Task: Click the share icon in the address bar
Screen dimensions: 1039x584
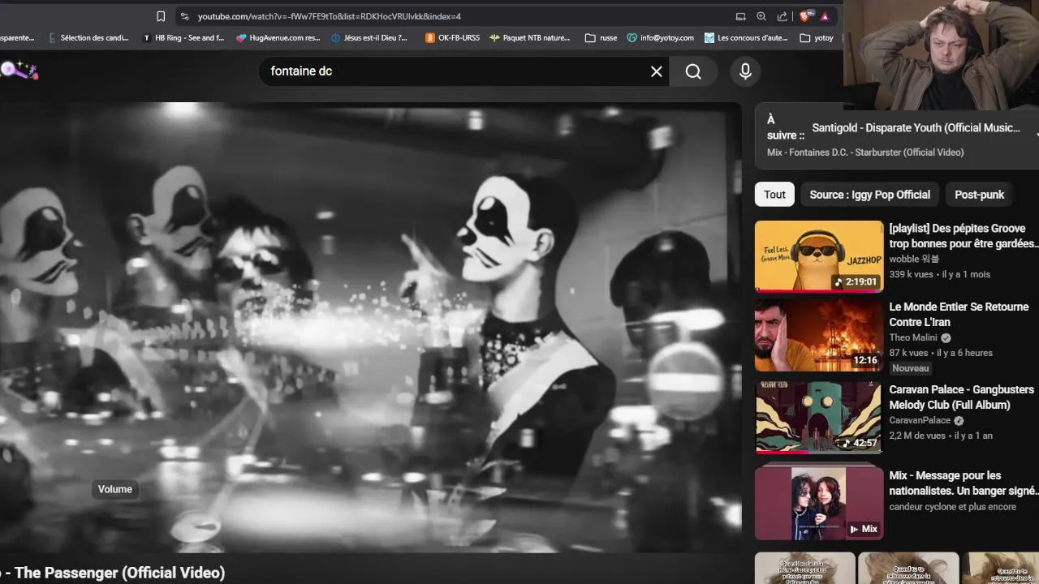Action: tap(782, 16)
